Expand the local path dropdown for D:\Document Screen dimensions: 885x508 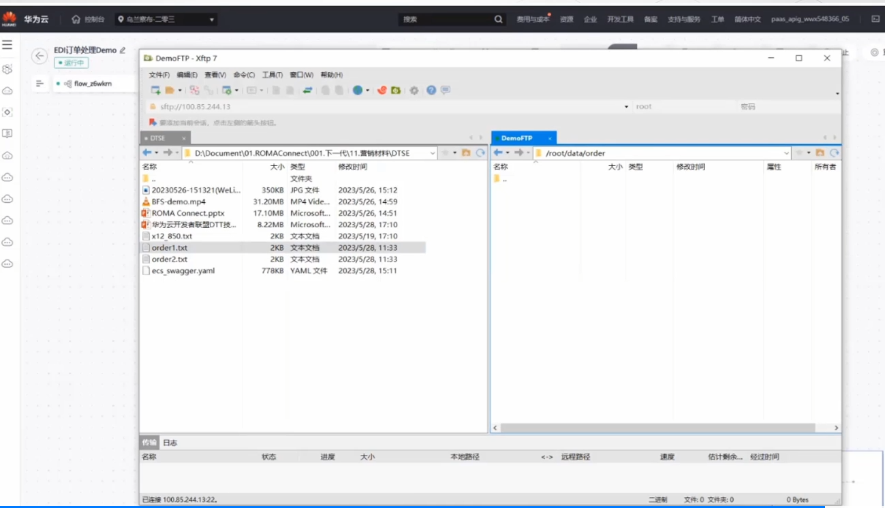[x=433, y=153]
